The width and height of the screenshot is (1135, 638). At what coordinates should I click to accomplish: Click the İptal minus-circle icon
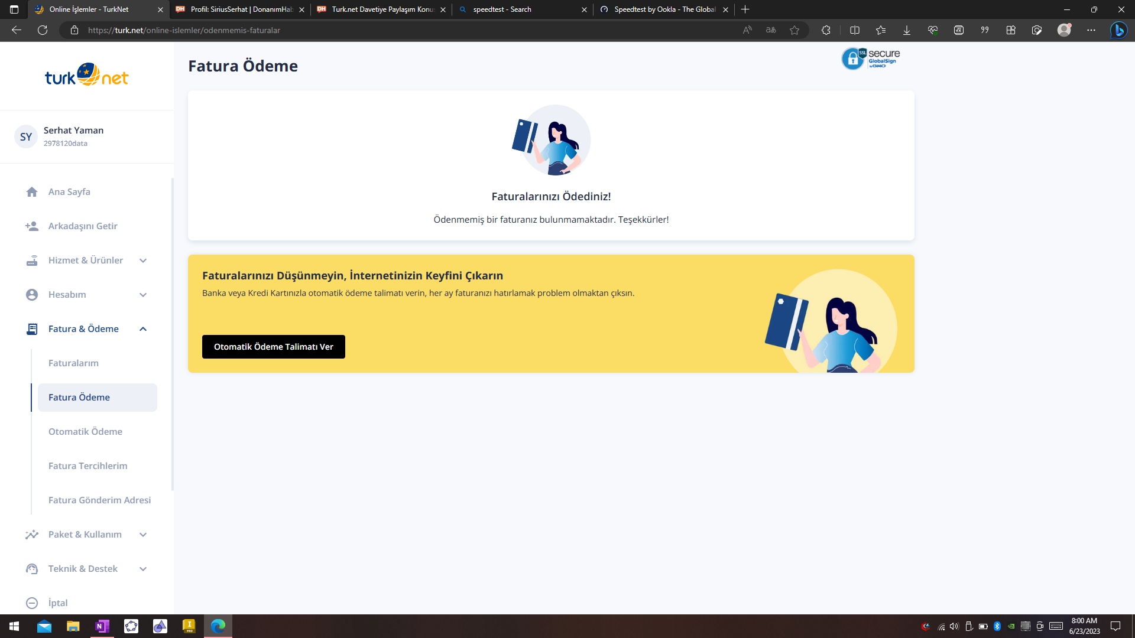pos(32,603)
